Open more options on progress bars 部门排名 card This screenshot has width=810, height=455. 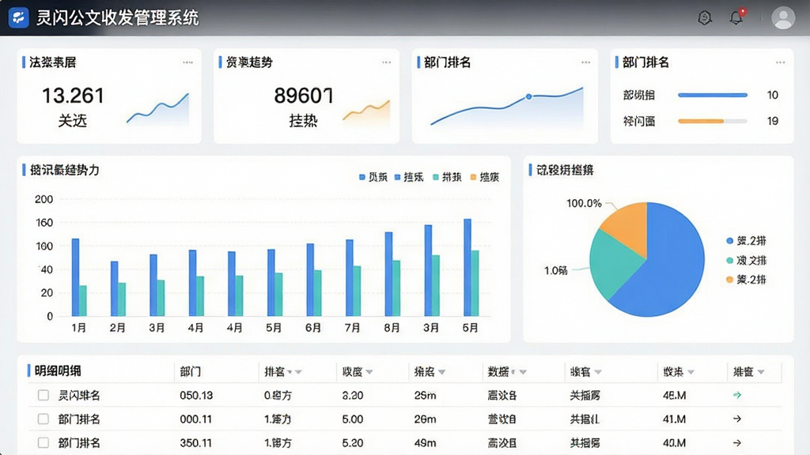click(780, 62)
